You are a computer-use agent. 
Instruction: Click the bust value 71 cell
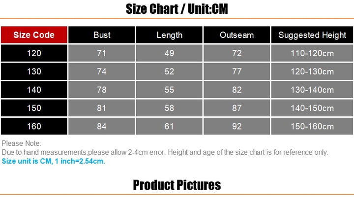click(x=102, y=53)
